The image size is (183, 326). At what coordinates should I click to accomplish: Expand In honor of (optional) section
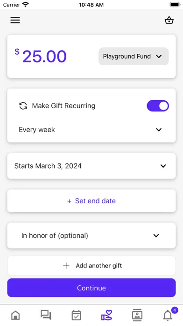[91, 236]
